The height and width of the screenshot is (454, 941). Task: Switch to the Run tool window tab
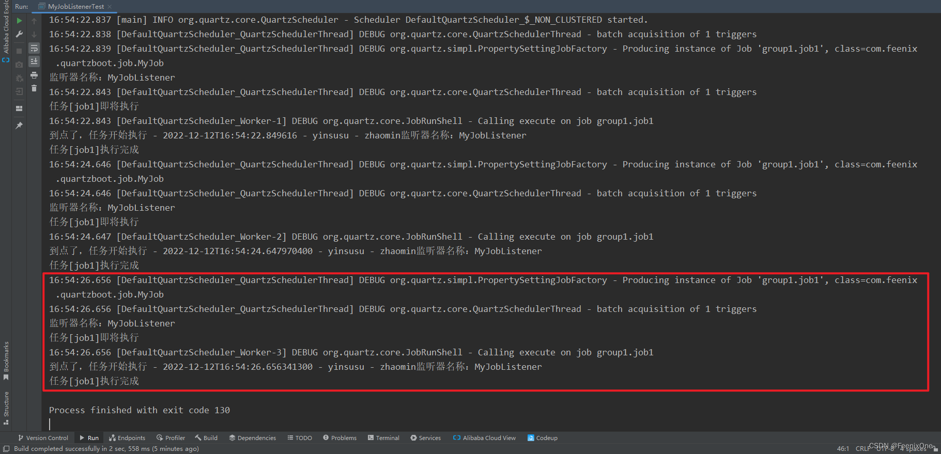pyautogui.click(x=89, y=438)
